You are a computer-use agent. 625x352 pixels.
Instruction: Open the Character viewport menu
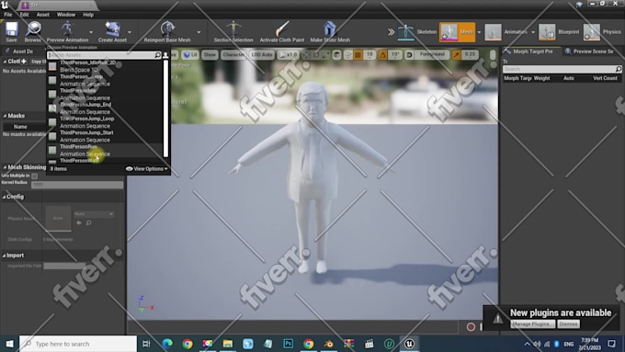click(x=233, y=54)
